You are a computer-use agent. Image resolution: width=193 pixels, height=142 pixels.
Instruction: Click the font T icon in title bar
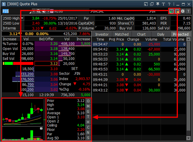click(163, 4)
